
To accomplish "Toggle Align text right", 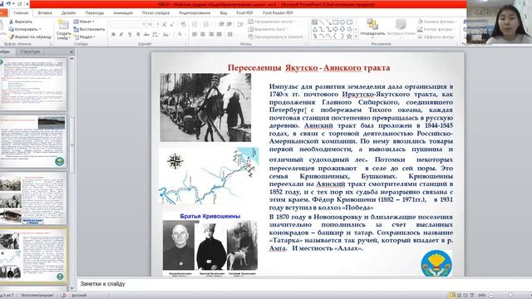I will click(x=211, y=34).
